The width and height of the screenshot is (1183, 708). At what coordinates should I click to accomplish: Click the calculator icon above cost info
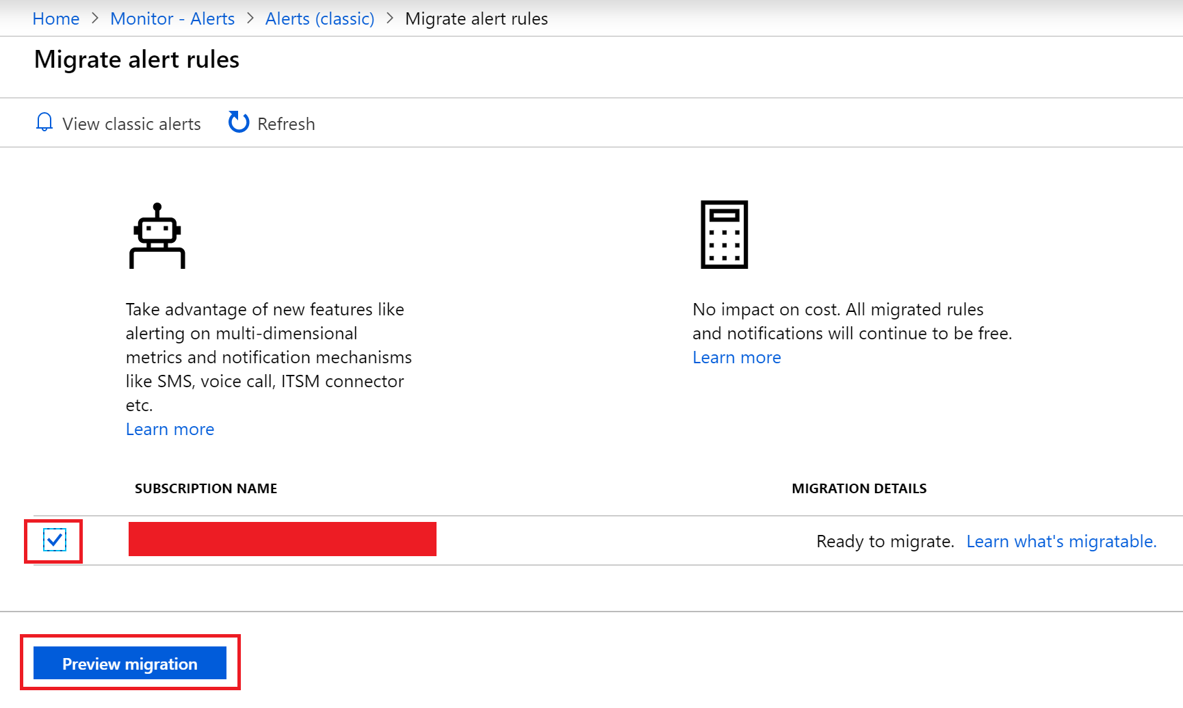(724, 235)
